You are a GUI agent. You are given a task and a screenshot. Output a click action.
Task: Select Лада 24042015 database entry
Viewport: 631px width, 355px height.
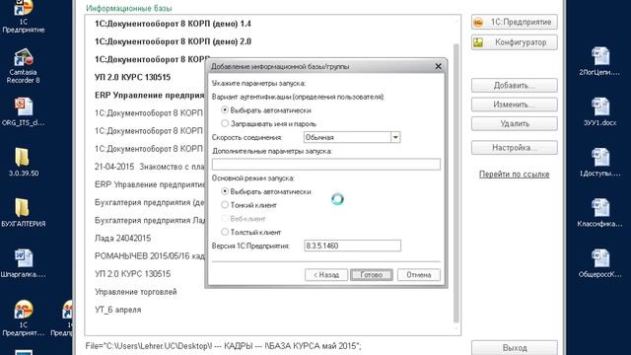(x=122, y=239)
